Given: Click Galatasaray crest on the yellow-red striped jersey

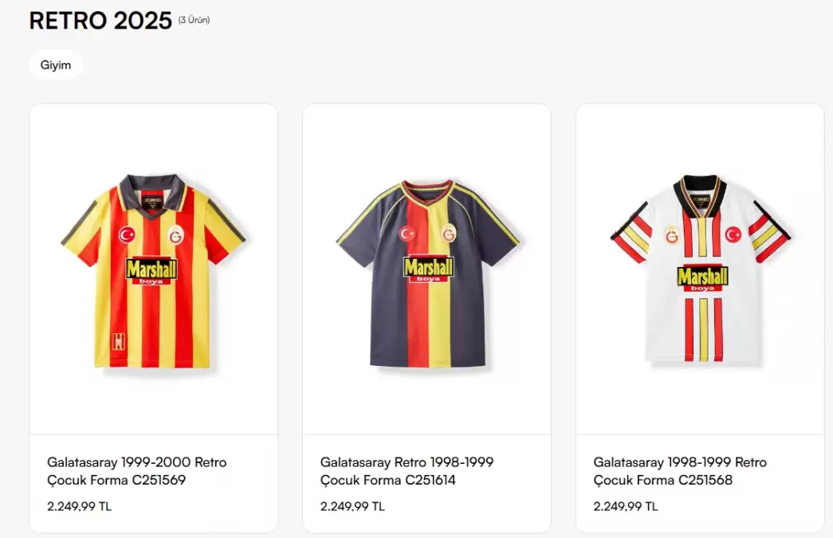Looking at the screenshot, I should point(175,236).
